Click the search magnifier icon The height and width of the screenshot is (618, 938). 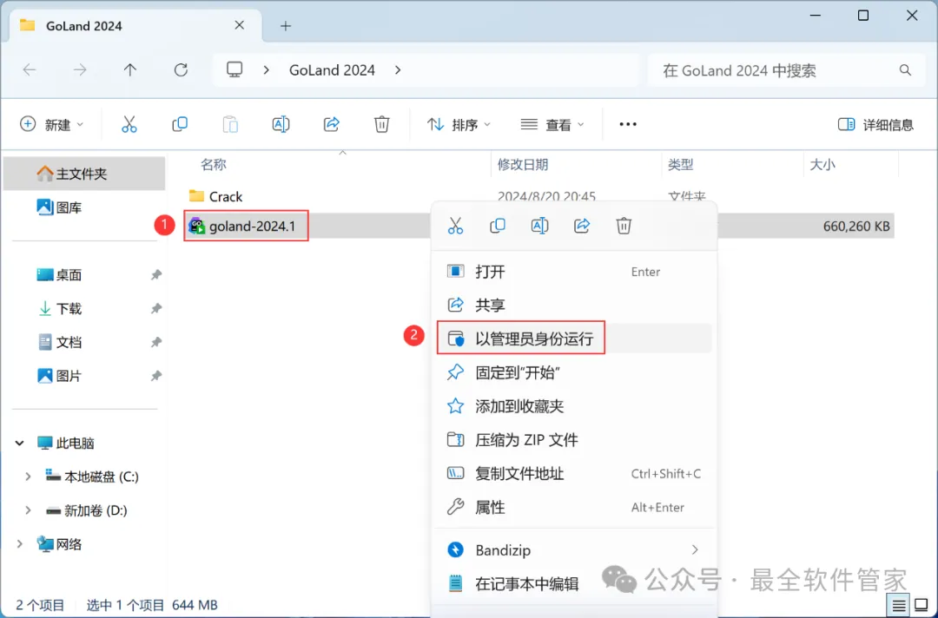(905, 70)
